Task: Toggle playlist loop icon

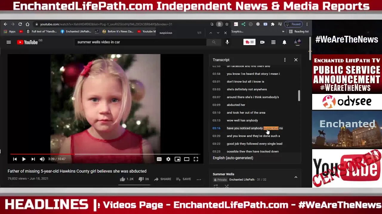Action: [216, 186]
